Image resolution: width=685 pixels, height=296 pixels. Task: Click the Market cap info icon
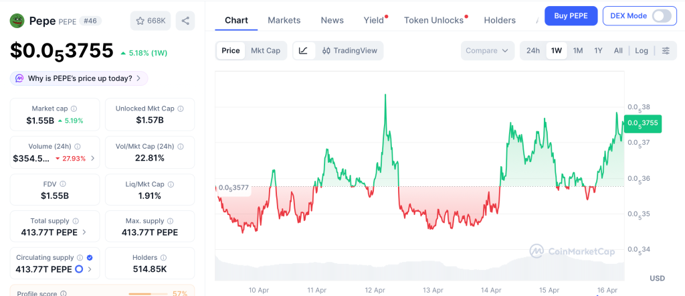[74, 108]
